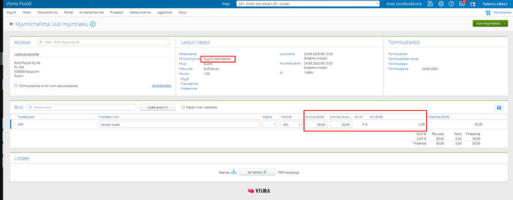Click the XXX product code cell
The height and width of the screenshot is (200, 513).
coord(21,125)
